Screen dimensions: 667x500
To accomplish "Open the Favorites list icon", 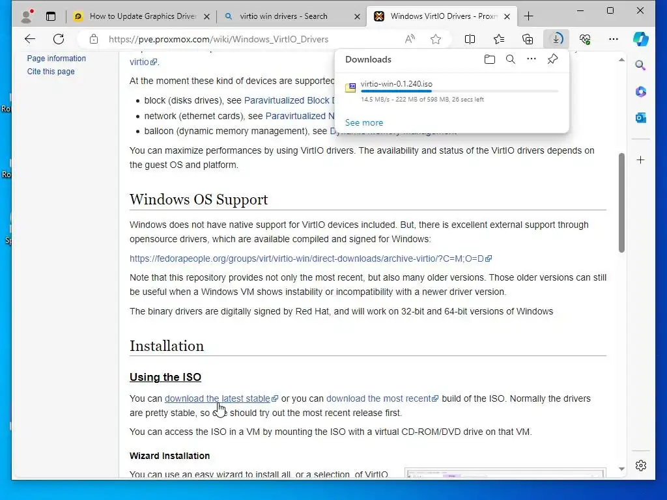I will (x=499, y=39).
